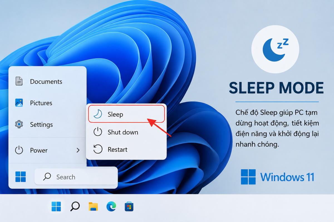Choose Shut down in the power submenu

coord(127,132)
